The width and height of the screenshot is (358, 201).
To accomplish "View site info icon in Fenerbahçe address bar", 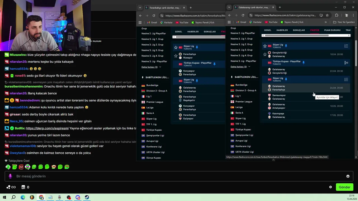I will [x=162, y=16].
